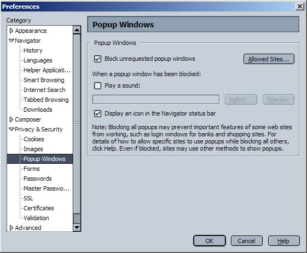307x253 pixels.
Task: Close the Preferences window
Action: pos(299,7)
